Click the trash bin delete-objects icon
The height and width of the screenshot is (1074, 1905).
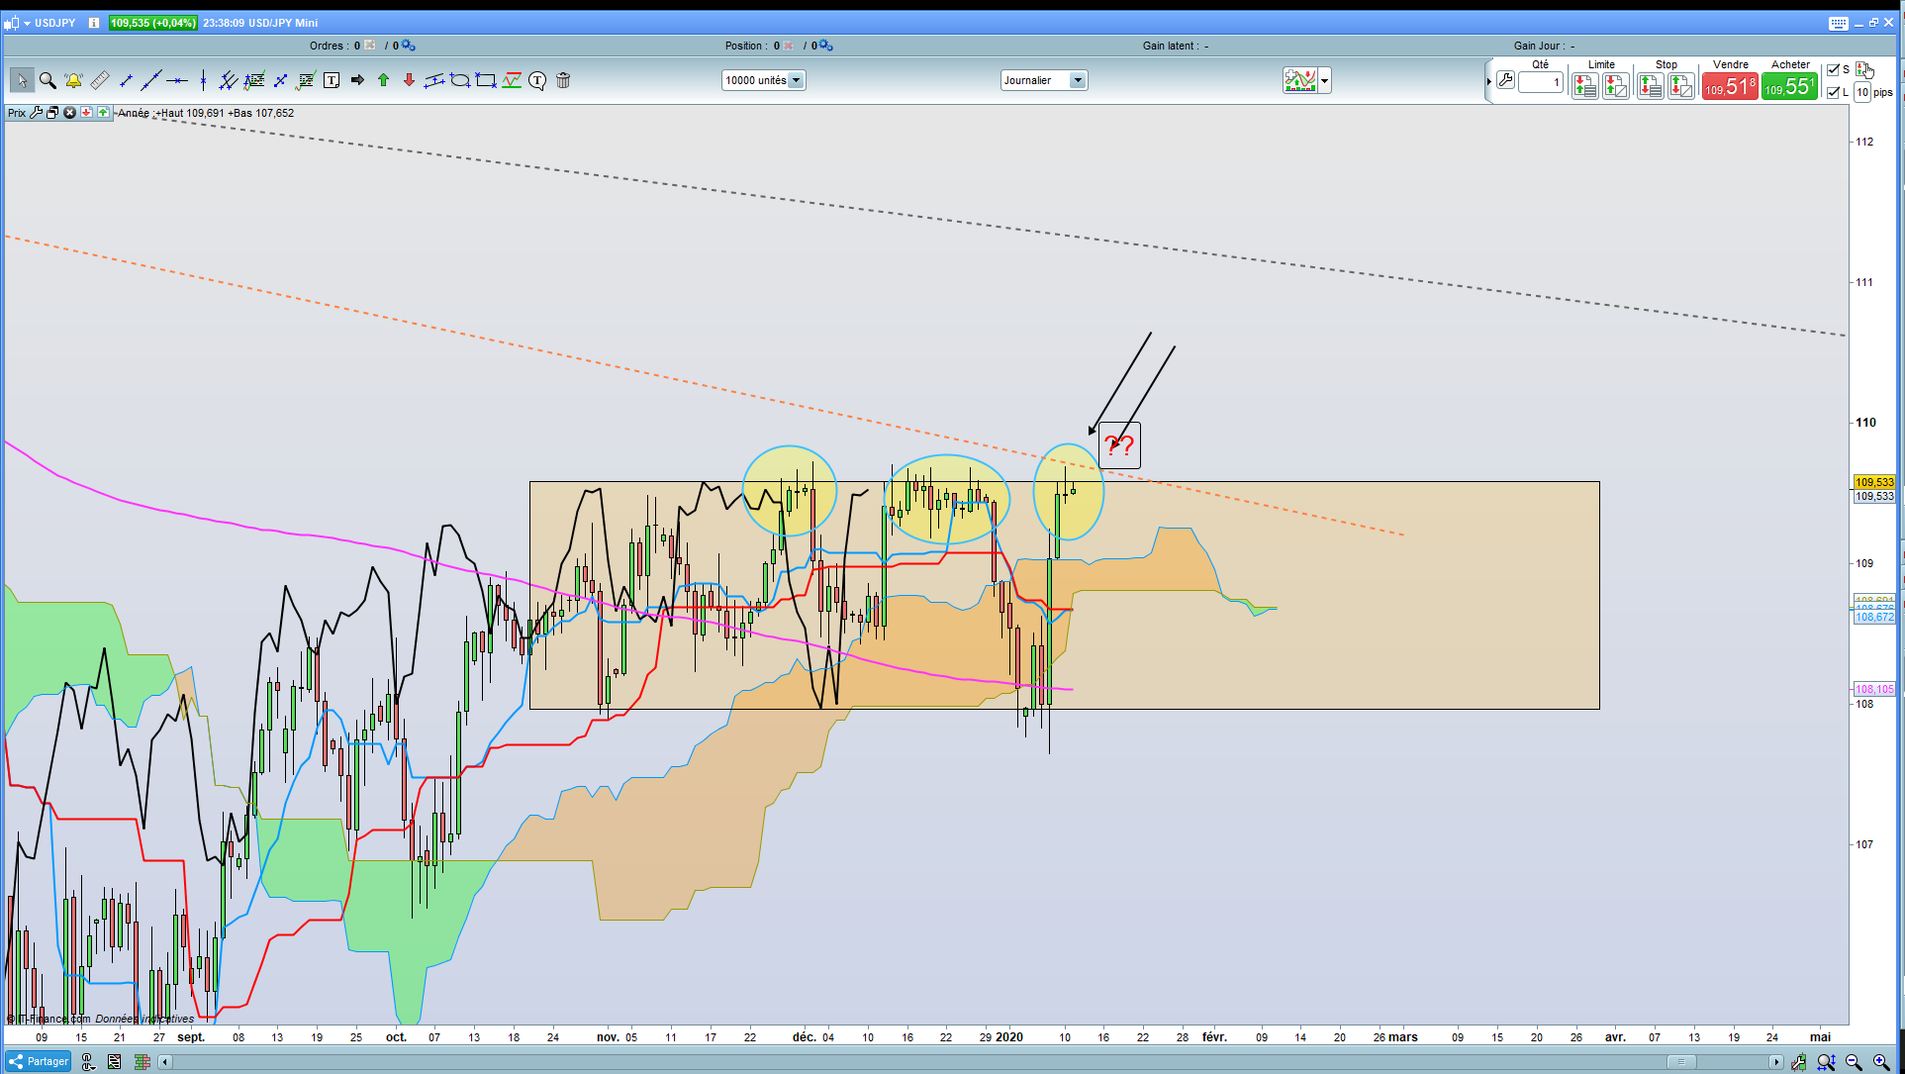563,80
